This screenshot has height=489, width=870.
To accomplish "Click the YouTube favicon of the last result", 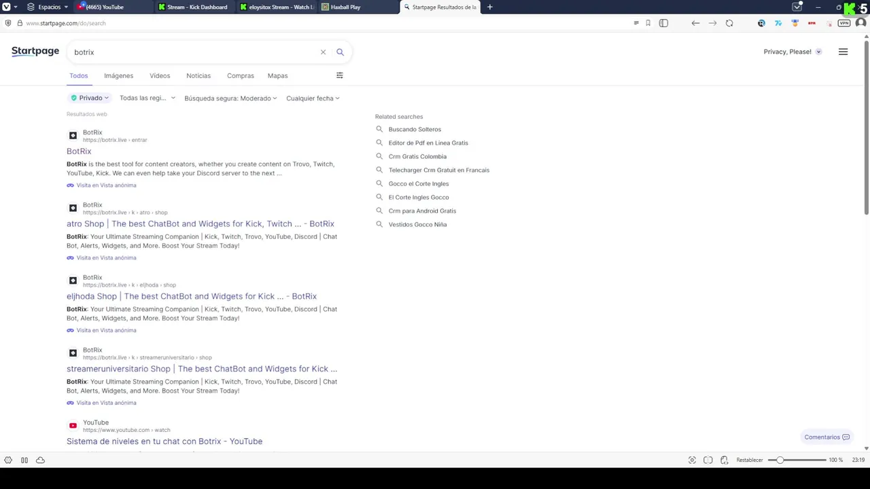I will coord(73,426).
